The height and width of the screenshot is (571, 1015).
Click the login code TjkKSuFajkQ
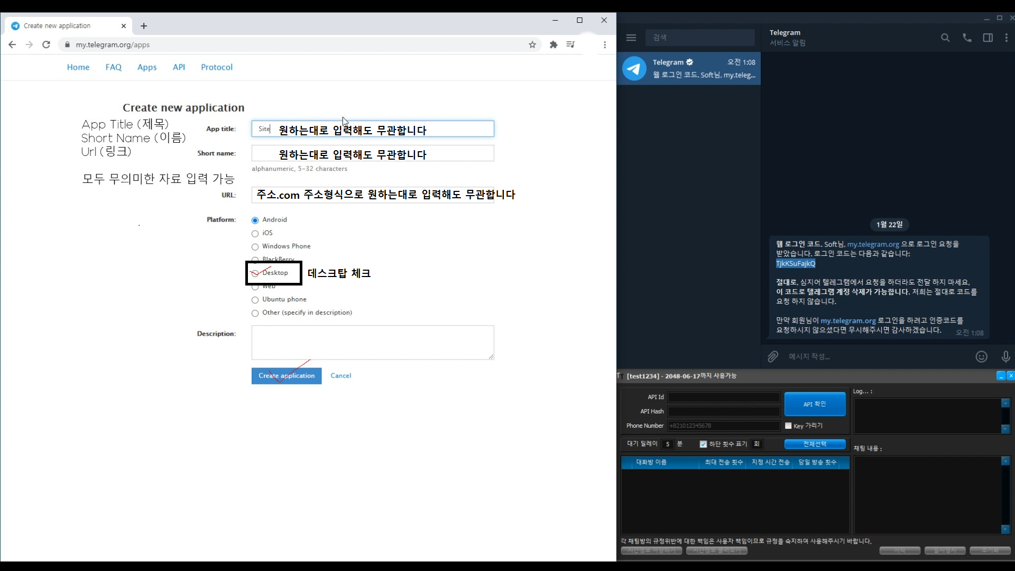[x=796, y=263]
